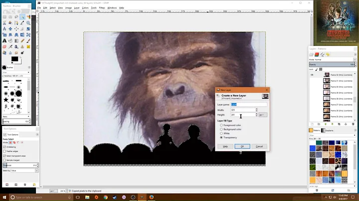Choose Replace selection mode icon
Screen dimensions: 359x201
10,142
